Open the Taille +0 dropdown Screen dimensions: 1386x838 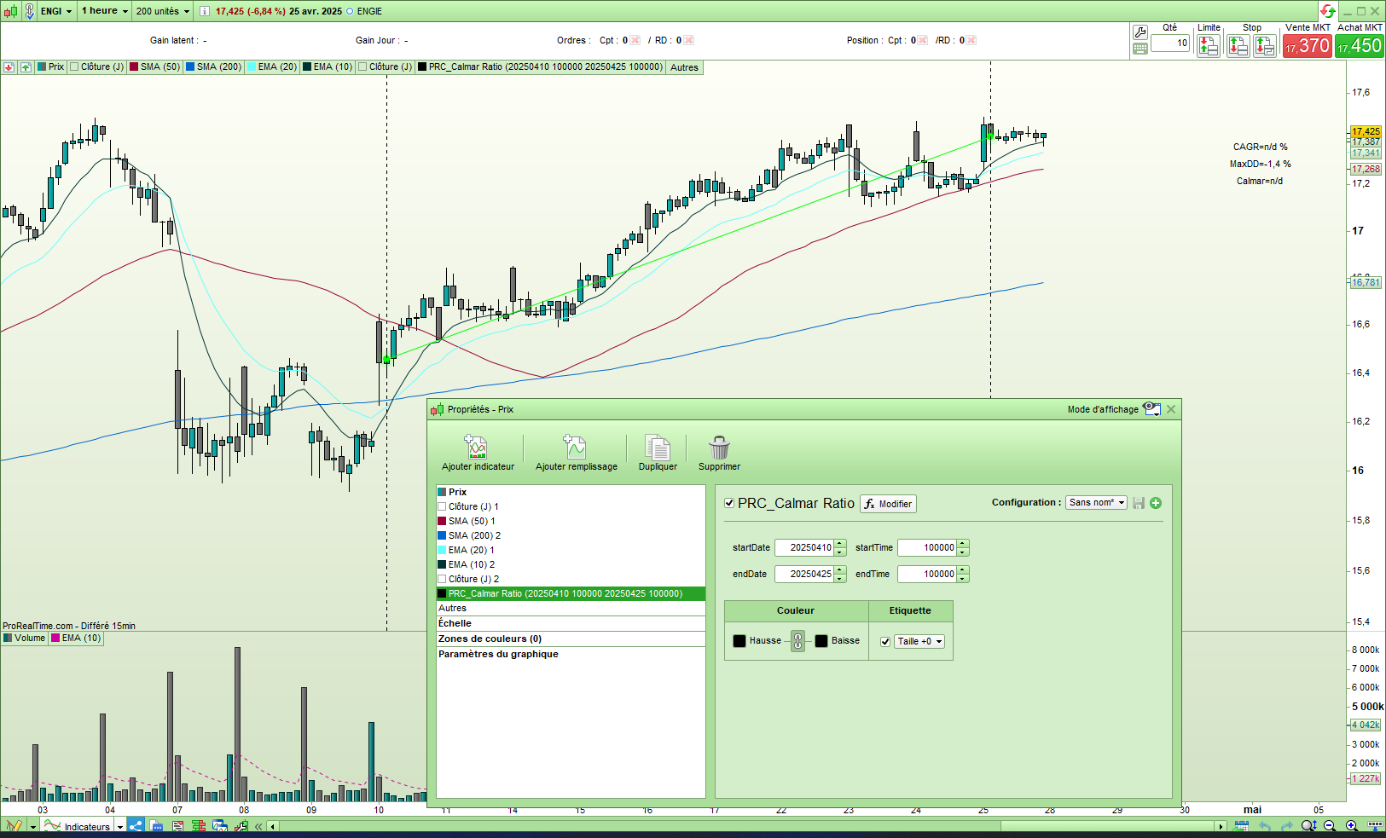(919, 642)
